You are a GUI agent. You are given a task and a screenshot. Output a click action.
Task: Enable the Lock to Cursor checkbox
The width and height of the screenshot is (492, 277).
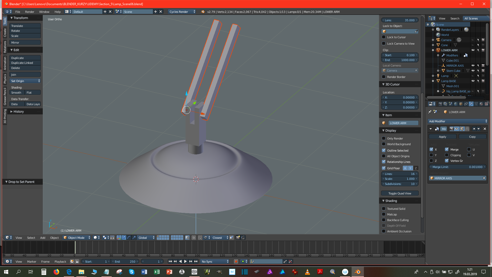pos(384,37)
